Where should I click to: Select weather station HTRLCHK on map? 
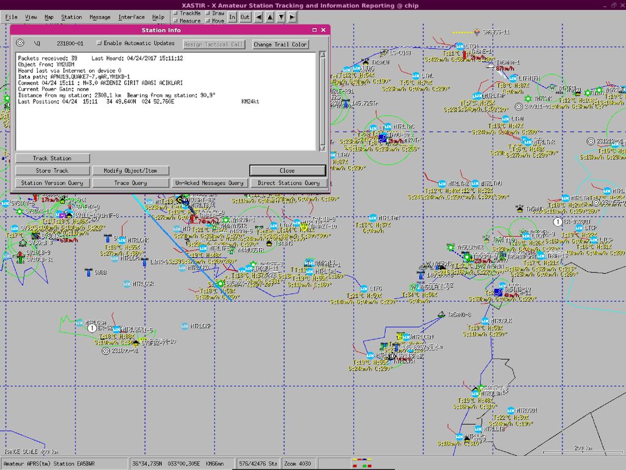click(x=122, y=240)
